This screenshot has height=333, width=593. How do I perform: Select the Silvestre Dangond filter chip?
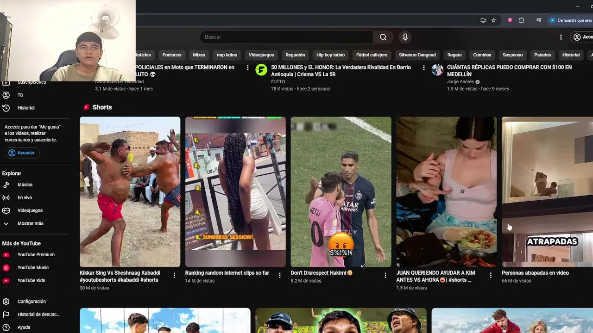point(417,55)
